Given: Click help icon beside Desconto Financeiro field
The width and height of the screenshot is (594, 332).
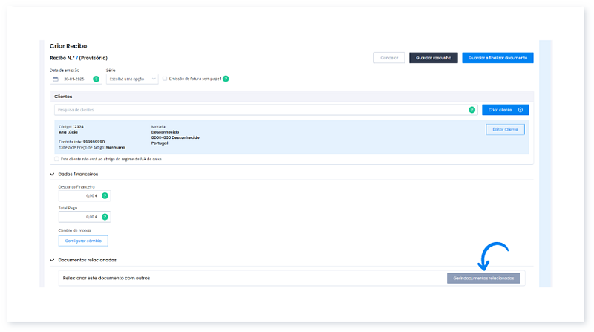Looking at the screenshot, I should tap(105, 195).
